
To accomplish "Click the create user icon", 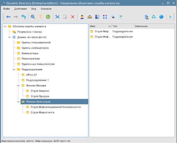I will pos(82,17).
